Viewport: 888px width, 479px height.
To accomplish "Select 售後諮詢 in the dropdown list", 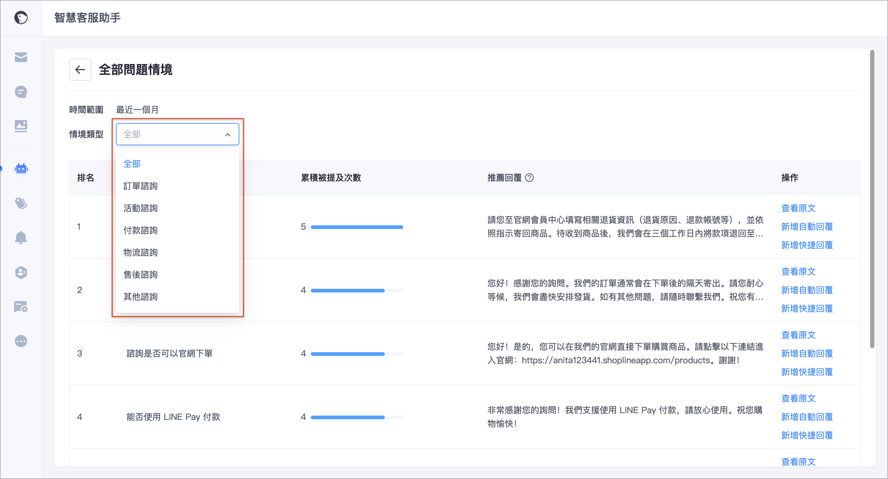I will tap(178, 275).
